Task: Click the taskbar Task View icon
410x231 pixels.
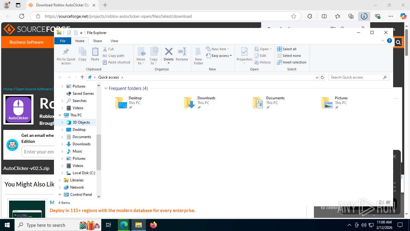Action: point(109,225)
